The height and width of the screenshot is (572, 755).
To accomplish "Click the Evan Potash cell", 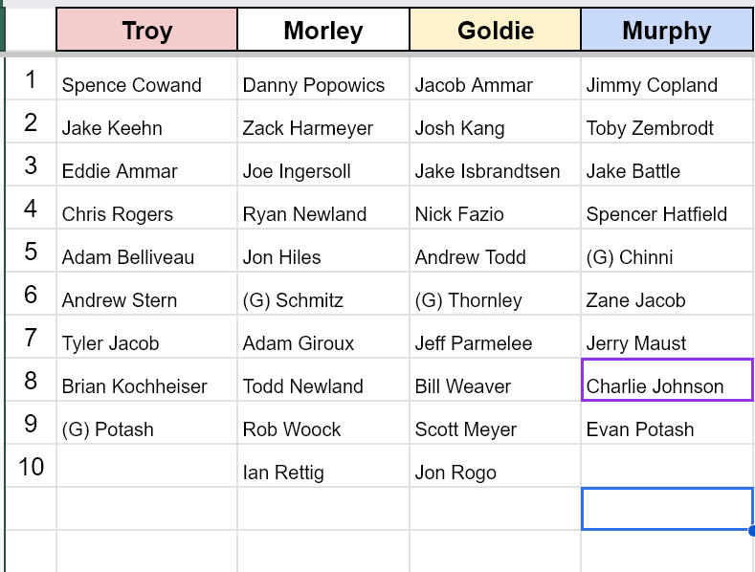I will (667, 423).
